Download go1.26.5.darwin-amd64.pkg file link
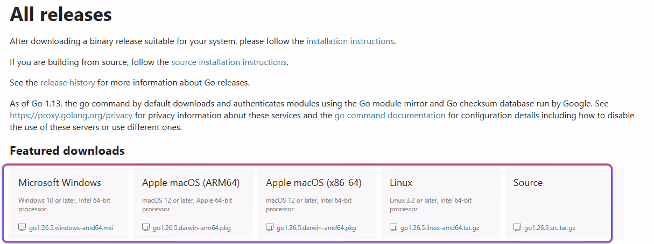Image resolution: width=654 pixels, height=244 pixels. 317,228
